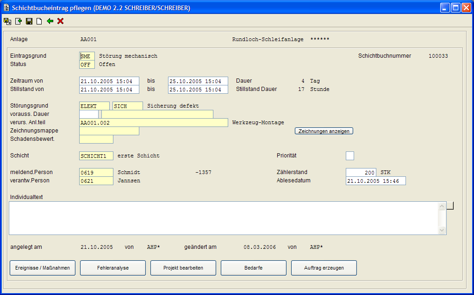Create a new entry with the blank page icon
This screenshot has width=474, height=295.
tap(39, 21)
